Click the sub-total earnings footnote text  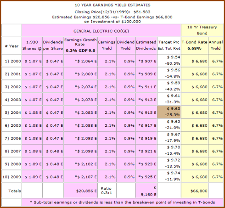tap(123, 202)
